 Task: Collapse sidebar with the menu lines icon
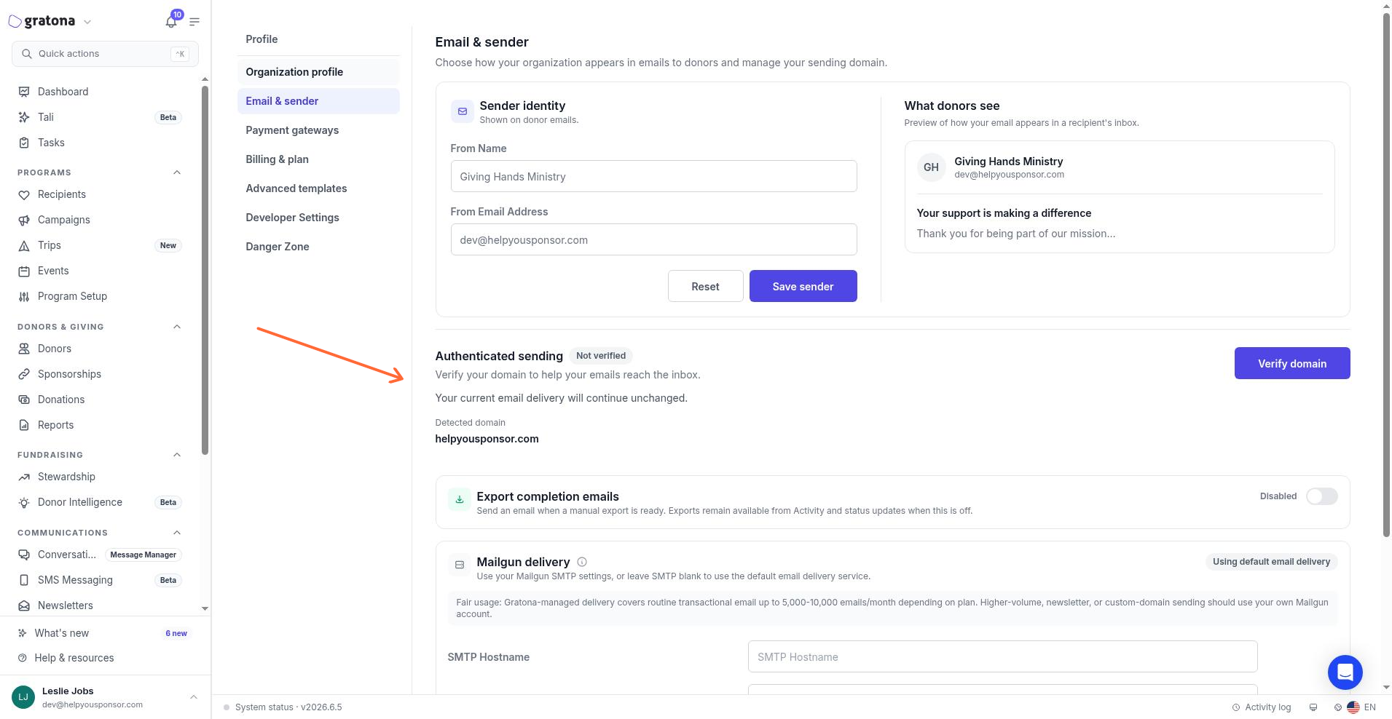pyautogui.click(x=194, y=22)
